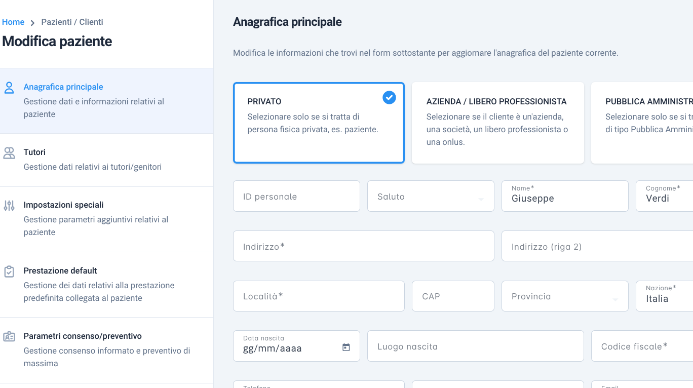Open the Nazione dropdown showing Italia

(x=664, y=296)
